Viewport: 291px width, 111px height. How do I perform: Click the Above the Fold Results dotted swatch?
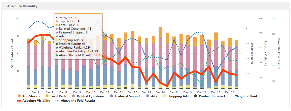(x=57, y=100)
